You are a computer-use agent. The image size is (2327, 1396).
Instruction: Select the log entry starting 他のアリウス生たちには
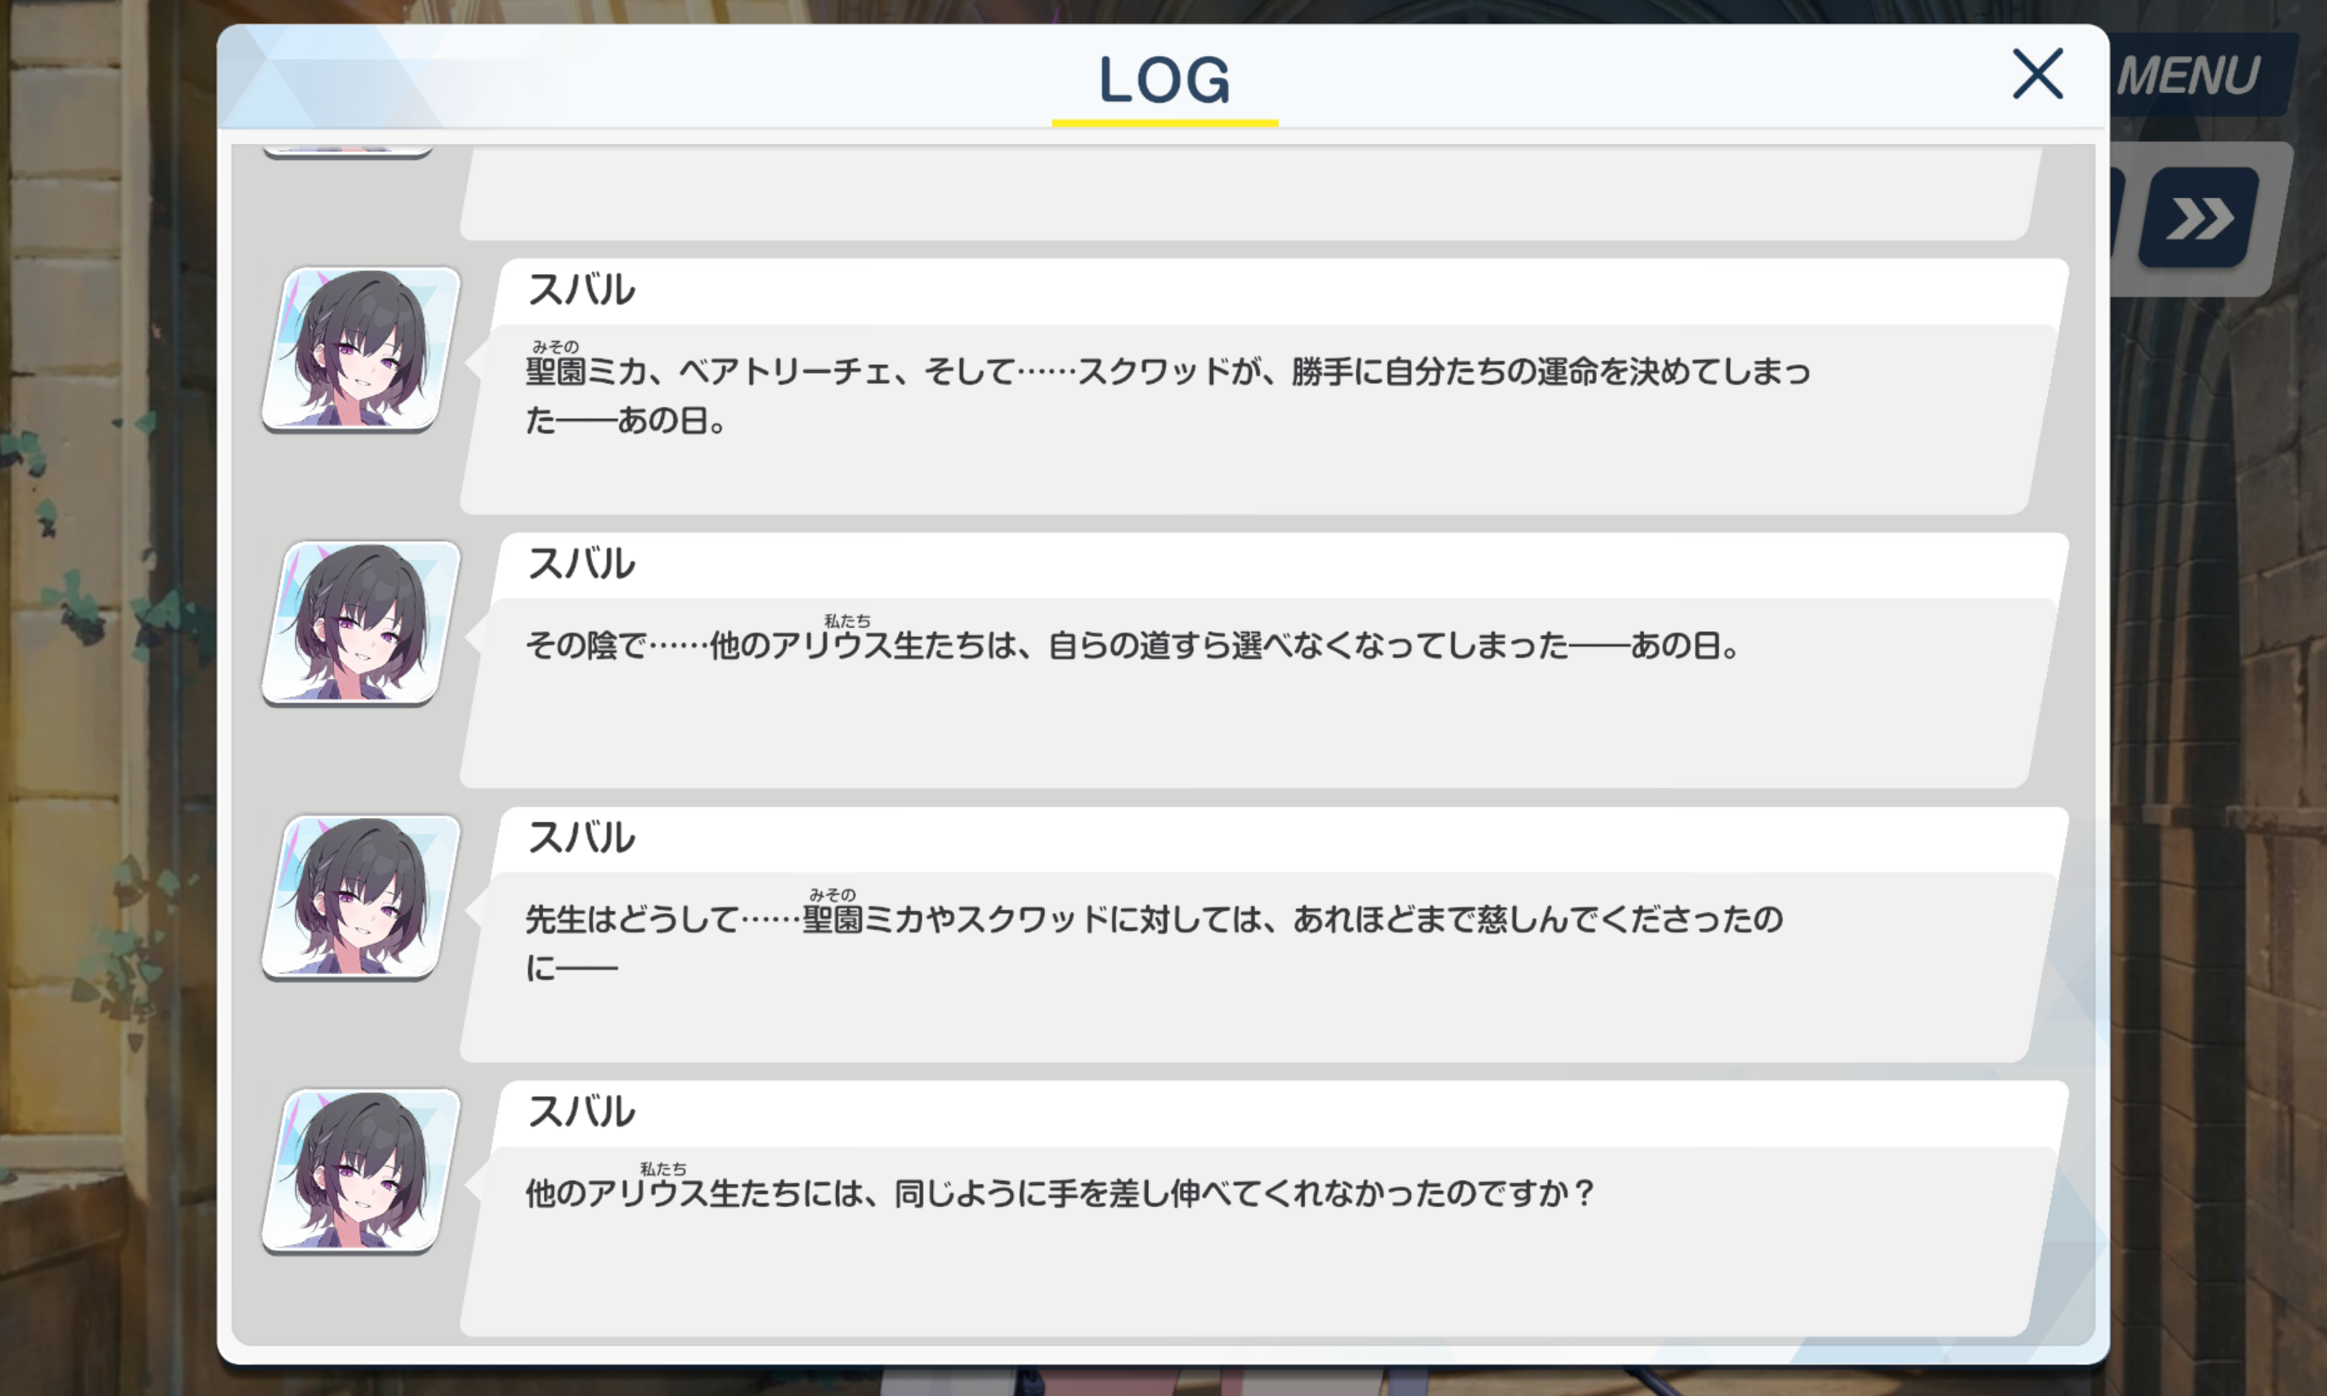1264,1209
